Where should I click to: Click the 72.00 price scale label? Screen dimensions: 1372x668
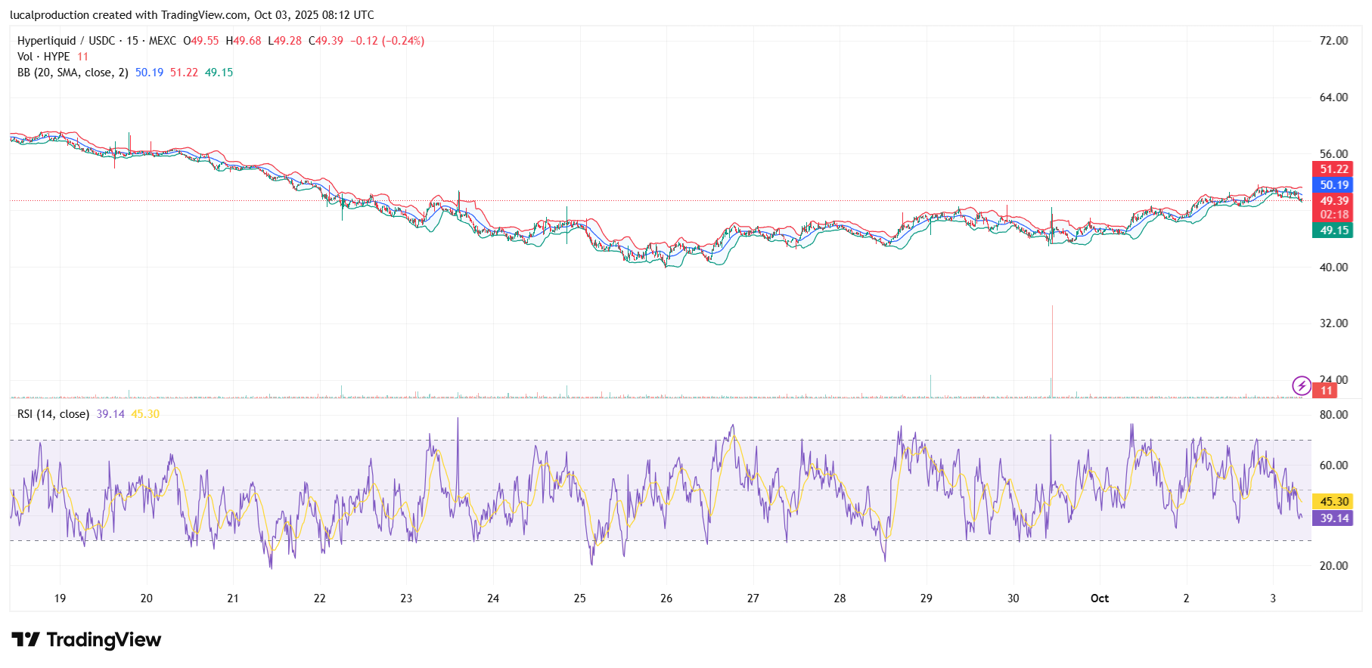click(1333, 41)
